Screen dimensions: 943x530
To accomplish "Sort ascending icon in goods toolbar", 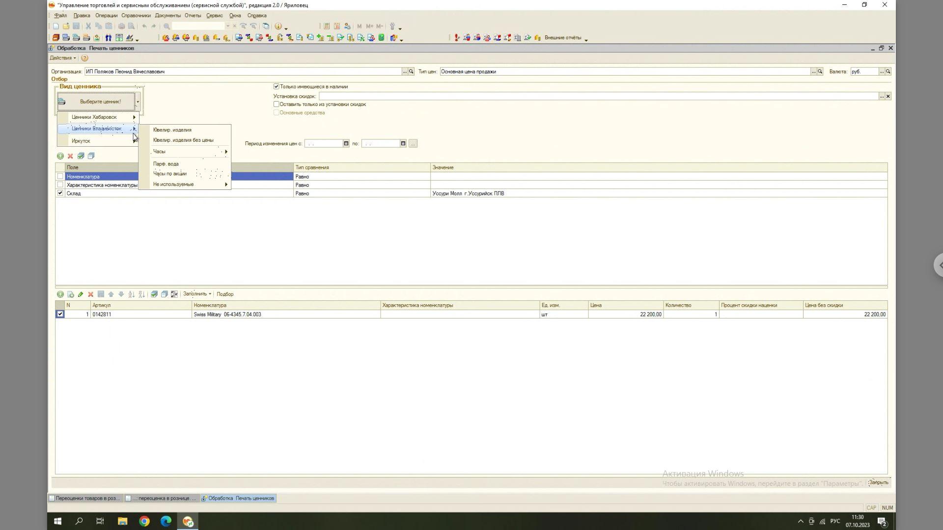I will 132,294.
